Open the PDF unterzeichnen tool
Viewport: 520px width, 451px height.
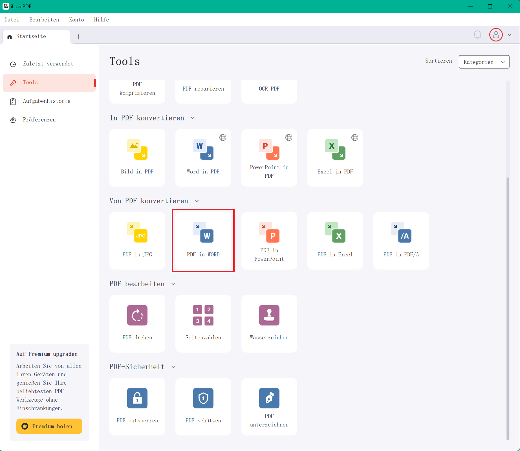[269, 406]
